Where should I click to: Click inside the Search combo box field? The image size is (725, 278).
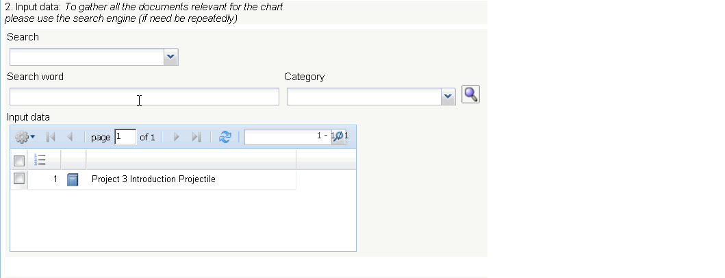pyautogui.click(x=87, y=58)
